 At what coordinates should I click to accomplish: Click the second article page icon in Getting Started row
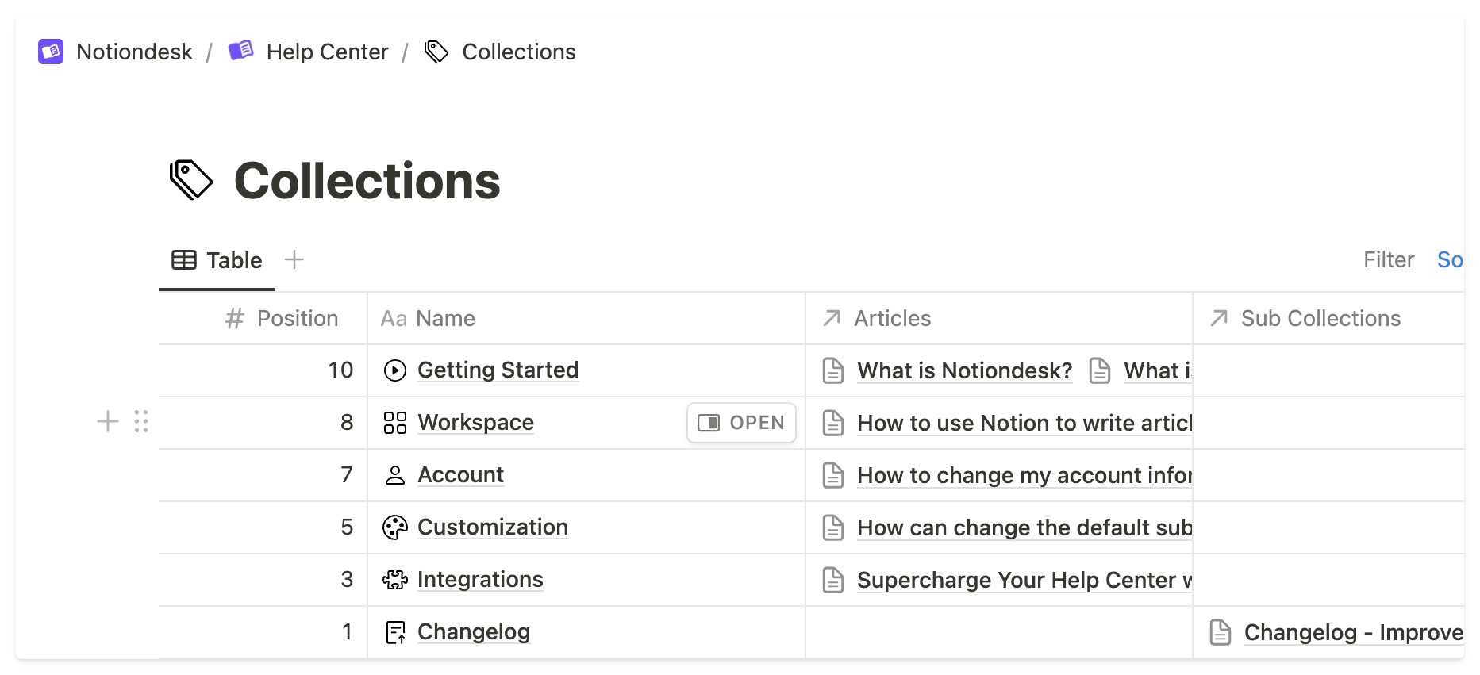pos(1100,370)
